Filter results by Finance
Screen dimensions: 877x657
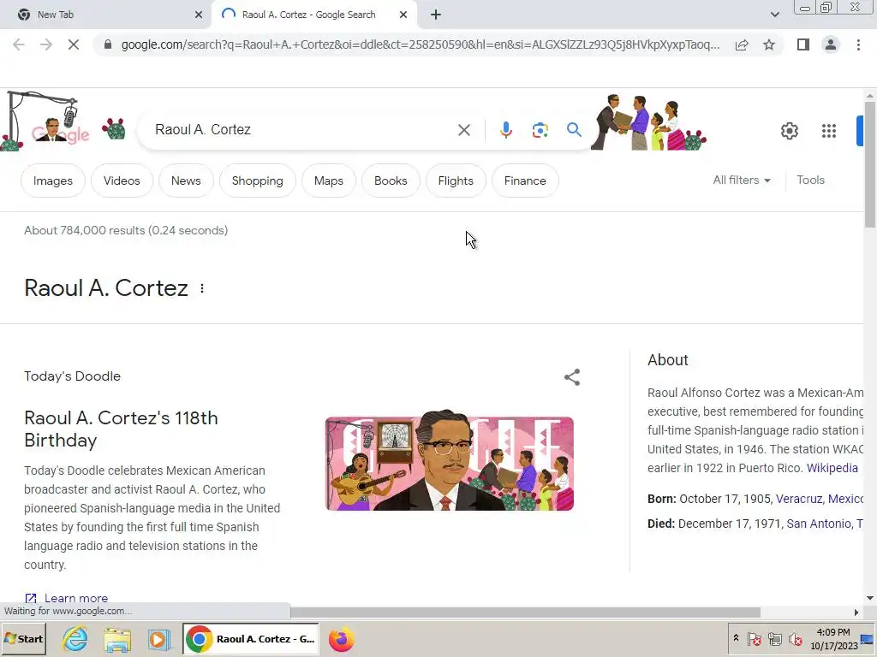(x=525, y=181)
